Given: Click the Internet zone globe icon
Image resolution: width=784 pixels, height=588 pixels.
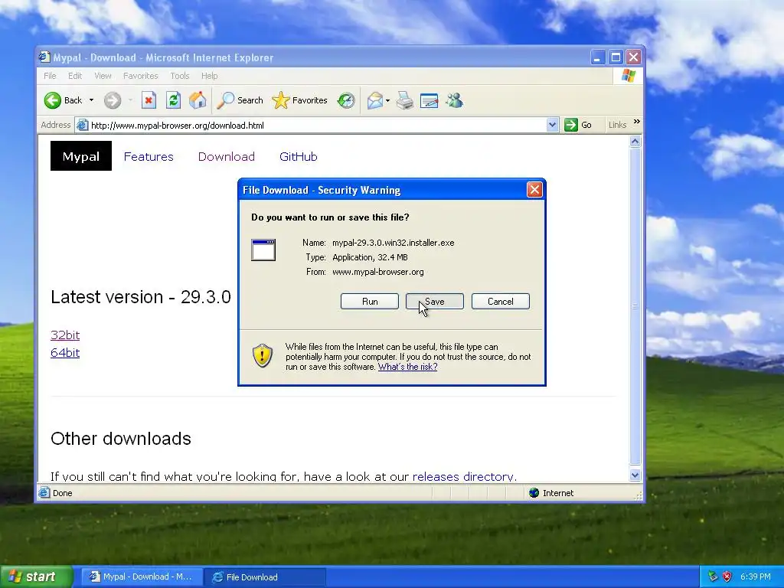Looking at the screenshot, I should (534, 493).
